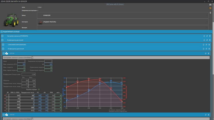Collapse the 6135 M engine panel
The height and width of the screenshot is (120, 214).
[x=4, y=54]
